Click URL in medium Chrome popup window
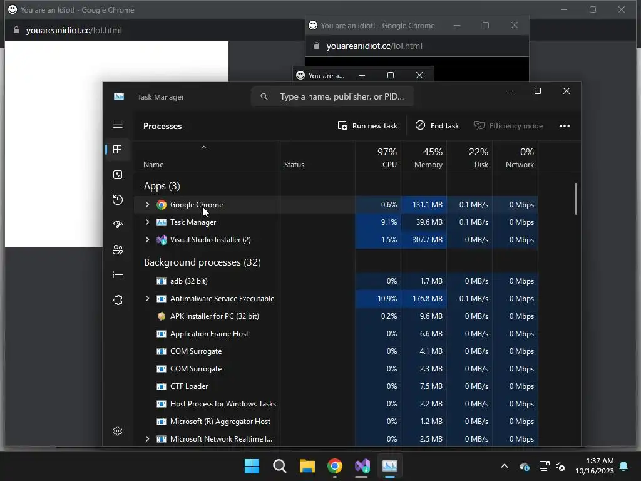 pos(374,46)
